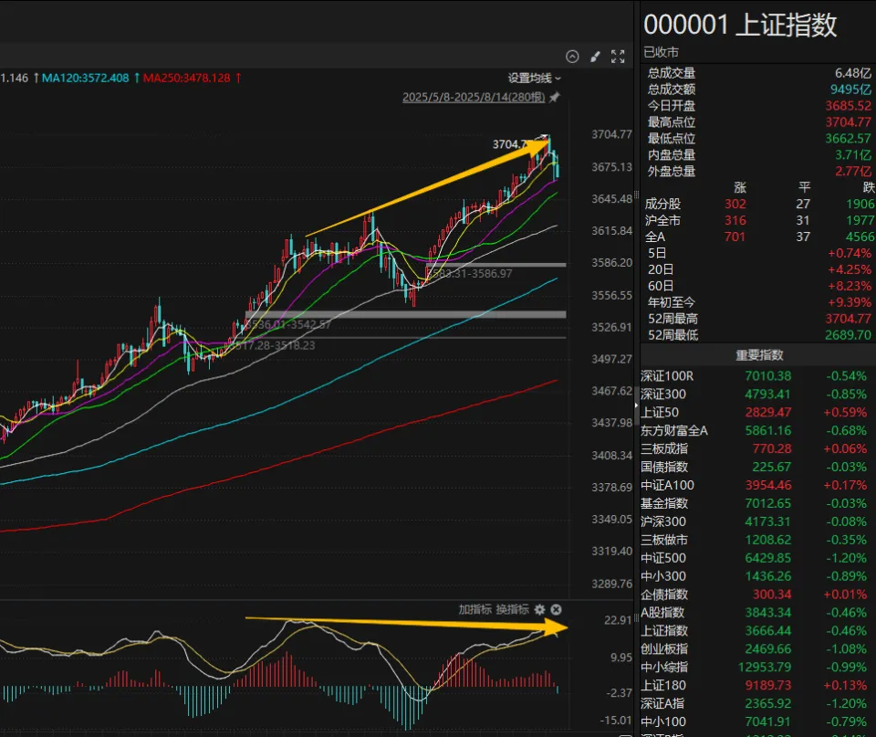Select the 深证300 index row
This screenshot has width=876, height=737.
click(x=758, y=395)
